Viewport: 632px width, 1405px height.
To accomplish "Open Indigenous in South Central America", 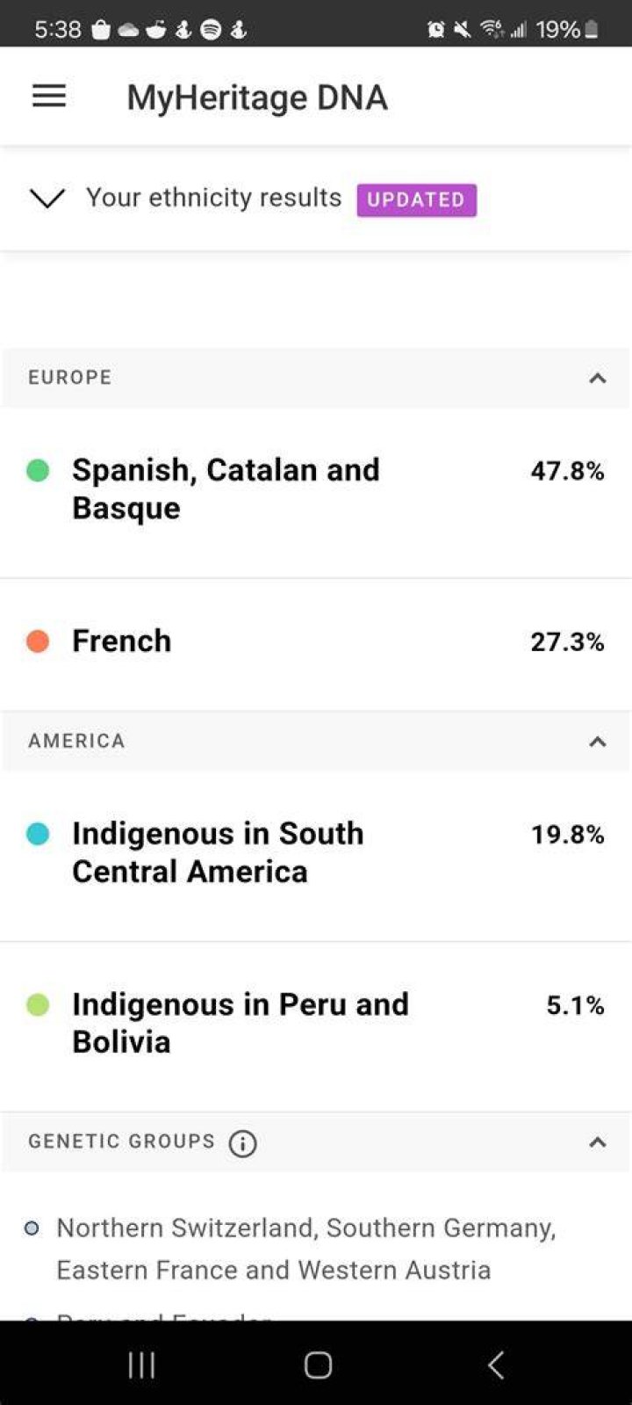I will [x=316, y=853].
